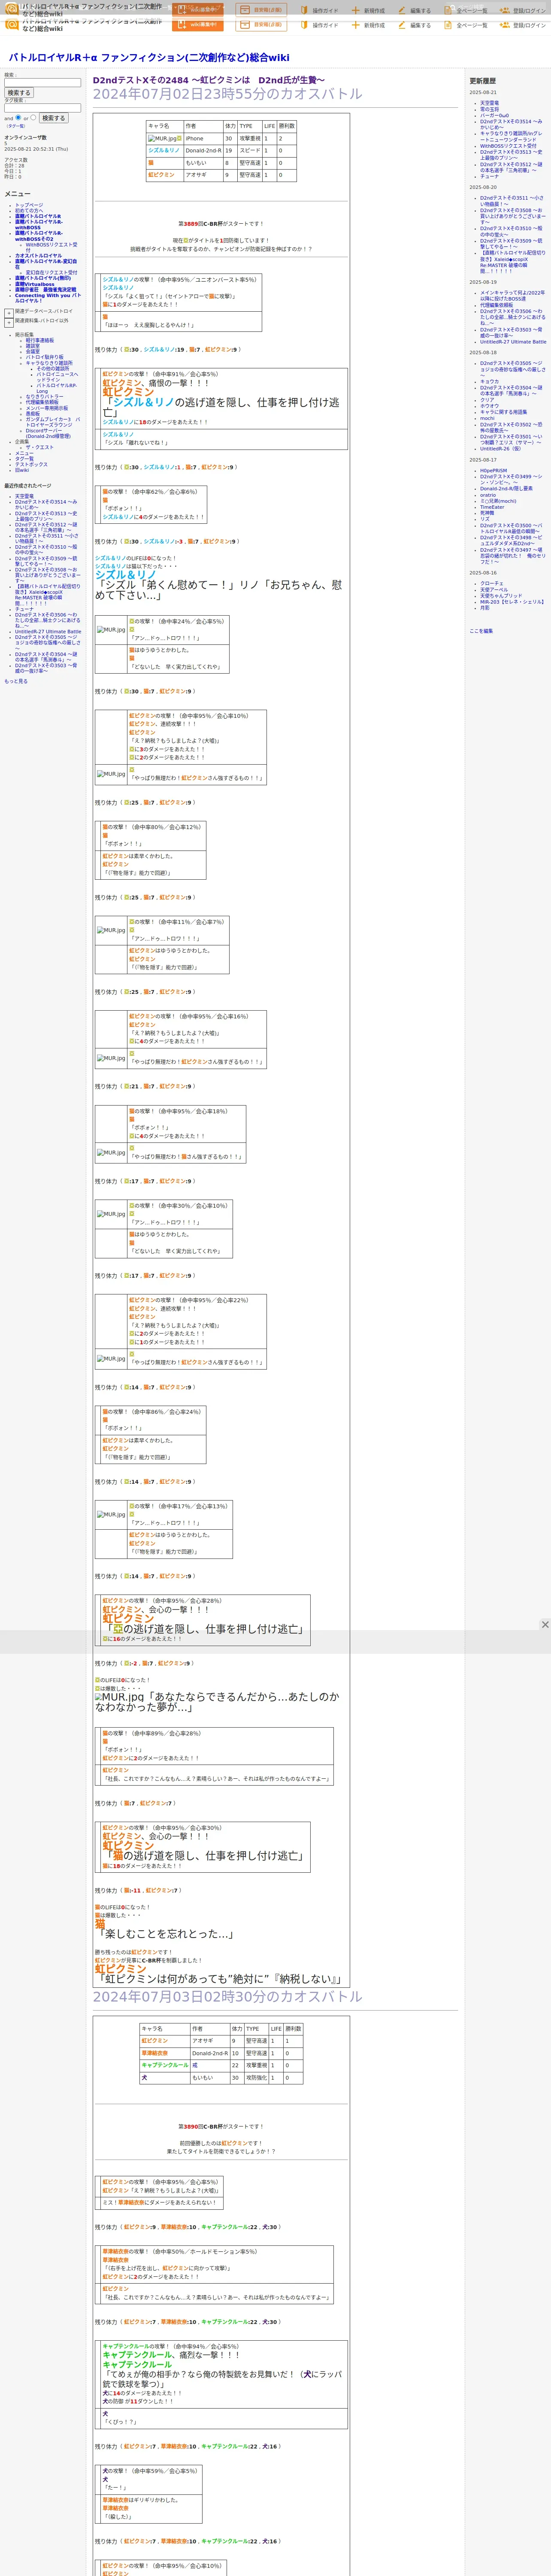Select the 'or' tag search radio
551x2576 pixels.
[33, 117]
